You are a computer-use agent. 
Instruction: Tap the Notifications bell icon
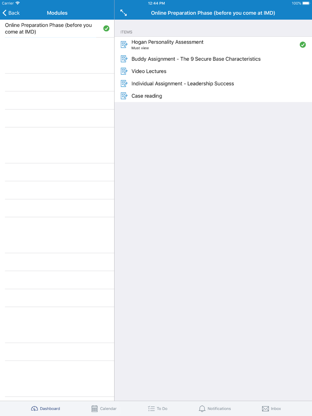coord(202,409)
